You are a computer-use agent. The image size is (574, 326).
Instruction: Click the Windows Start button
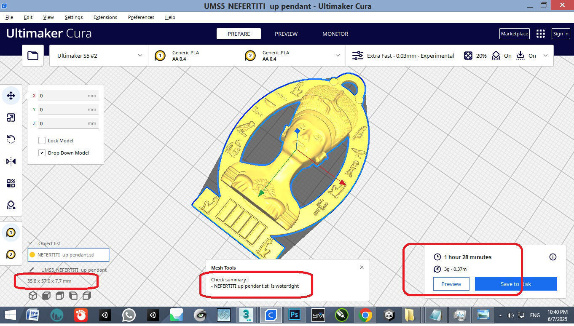click(x=10, y=315)
